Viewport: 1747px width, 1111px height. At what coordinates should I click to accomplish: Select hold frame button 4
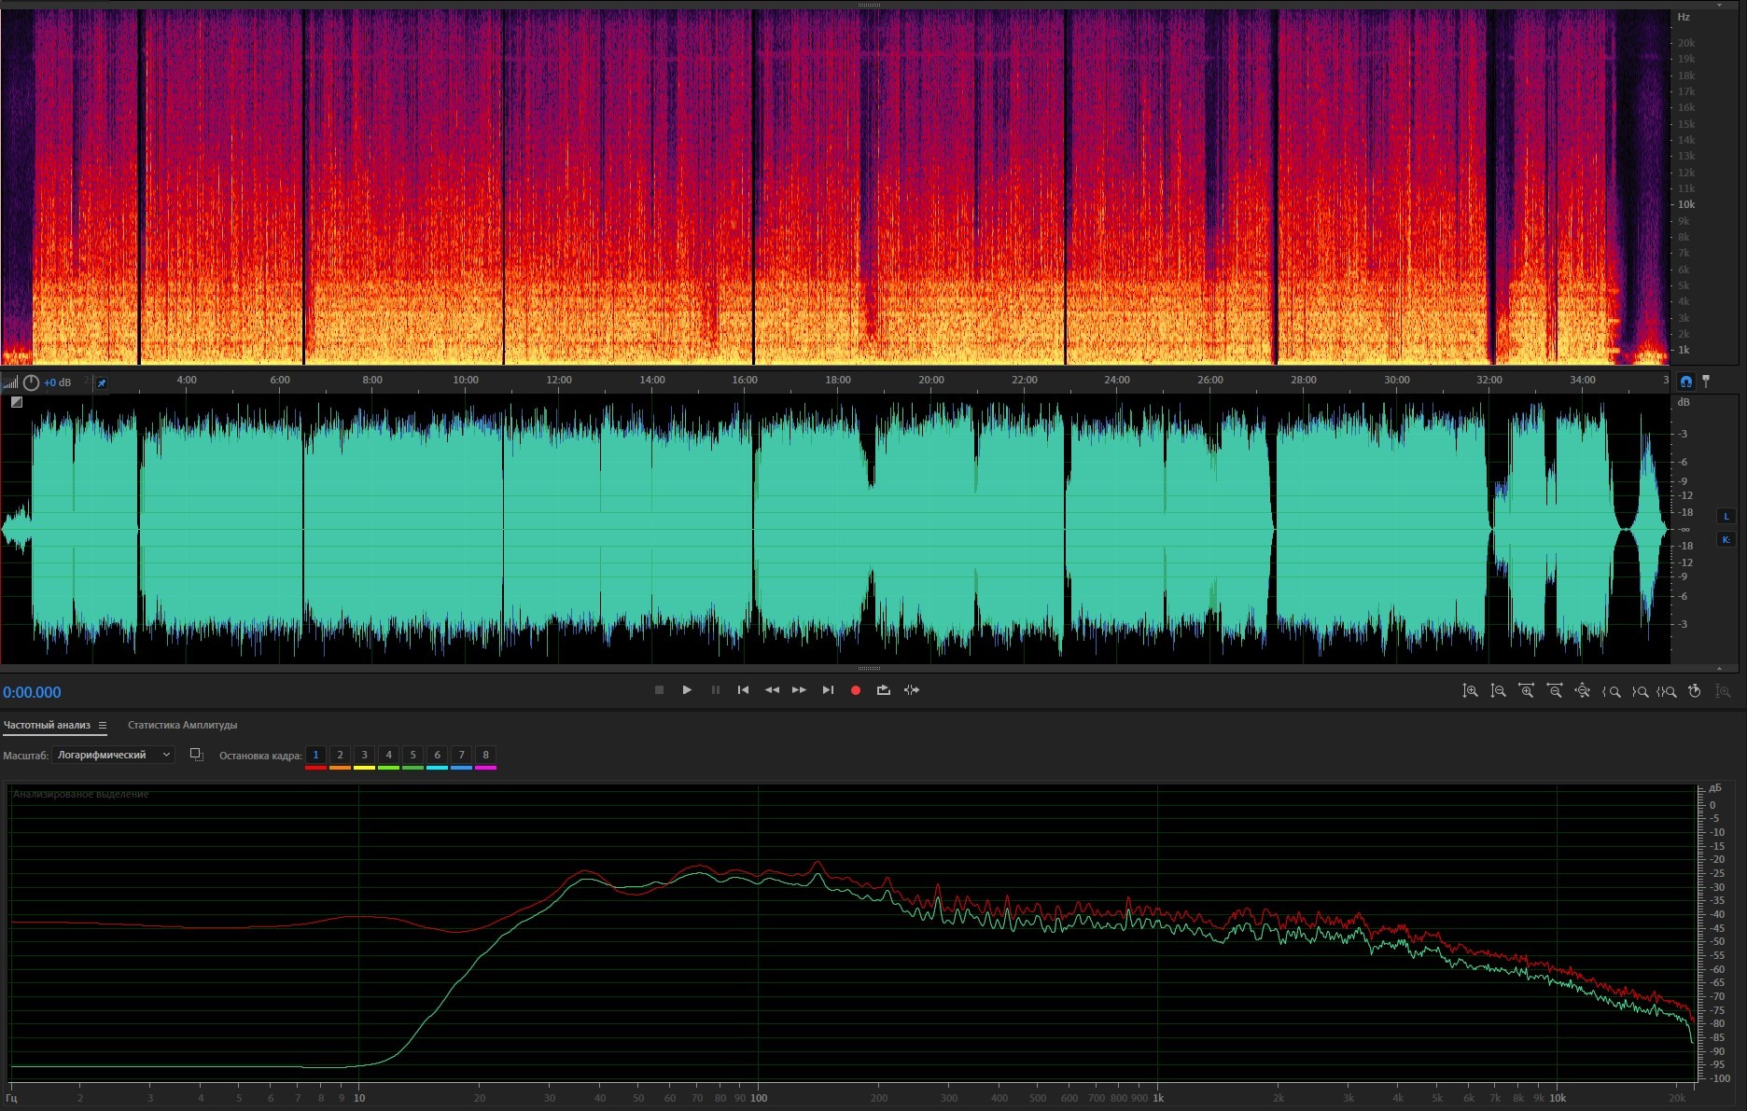tap(388, 755)
